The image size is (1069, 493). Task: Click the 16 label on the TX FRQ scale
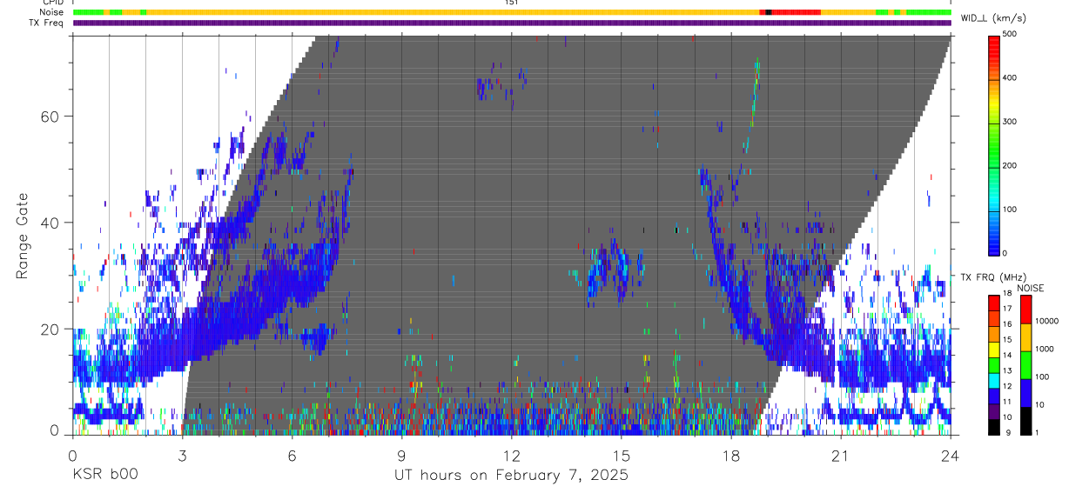(1006, 324)
